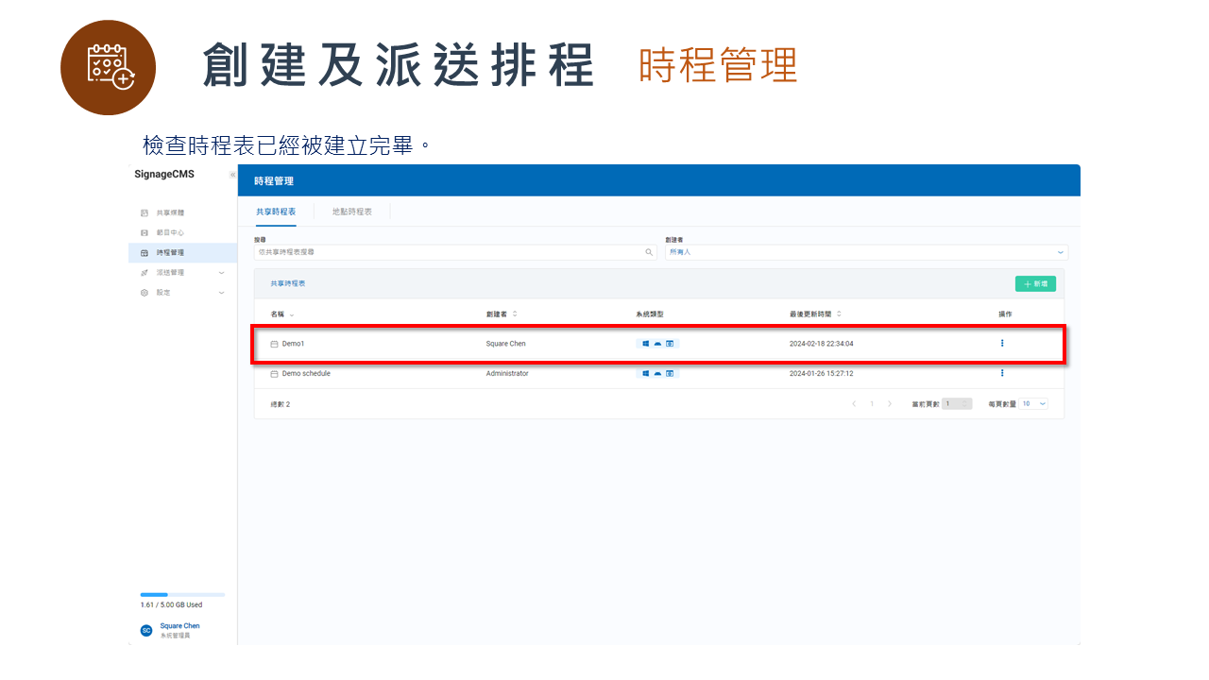Screen dimensions: 1209x680
Task: Collapse the sidebar with the double-chevron toggle
Action: tap(232, 174)
